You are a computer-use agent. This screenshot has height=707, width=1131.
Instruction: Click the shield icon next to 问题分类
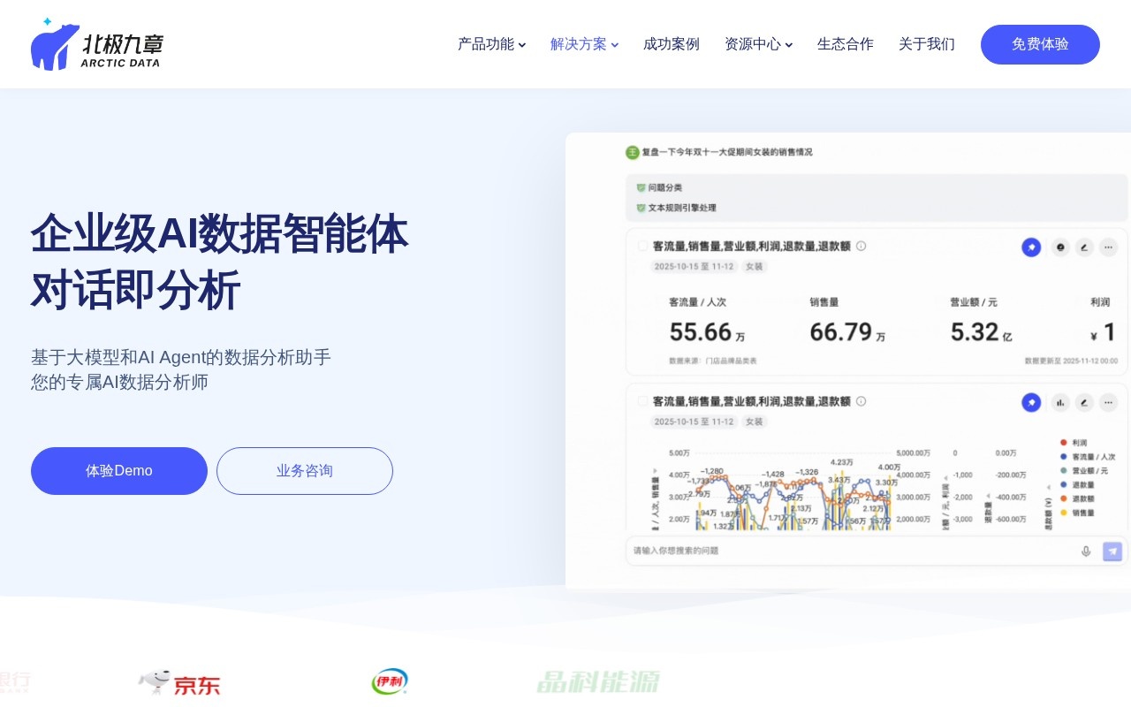click(641, 188)
